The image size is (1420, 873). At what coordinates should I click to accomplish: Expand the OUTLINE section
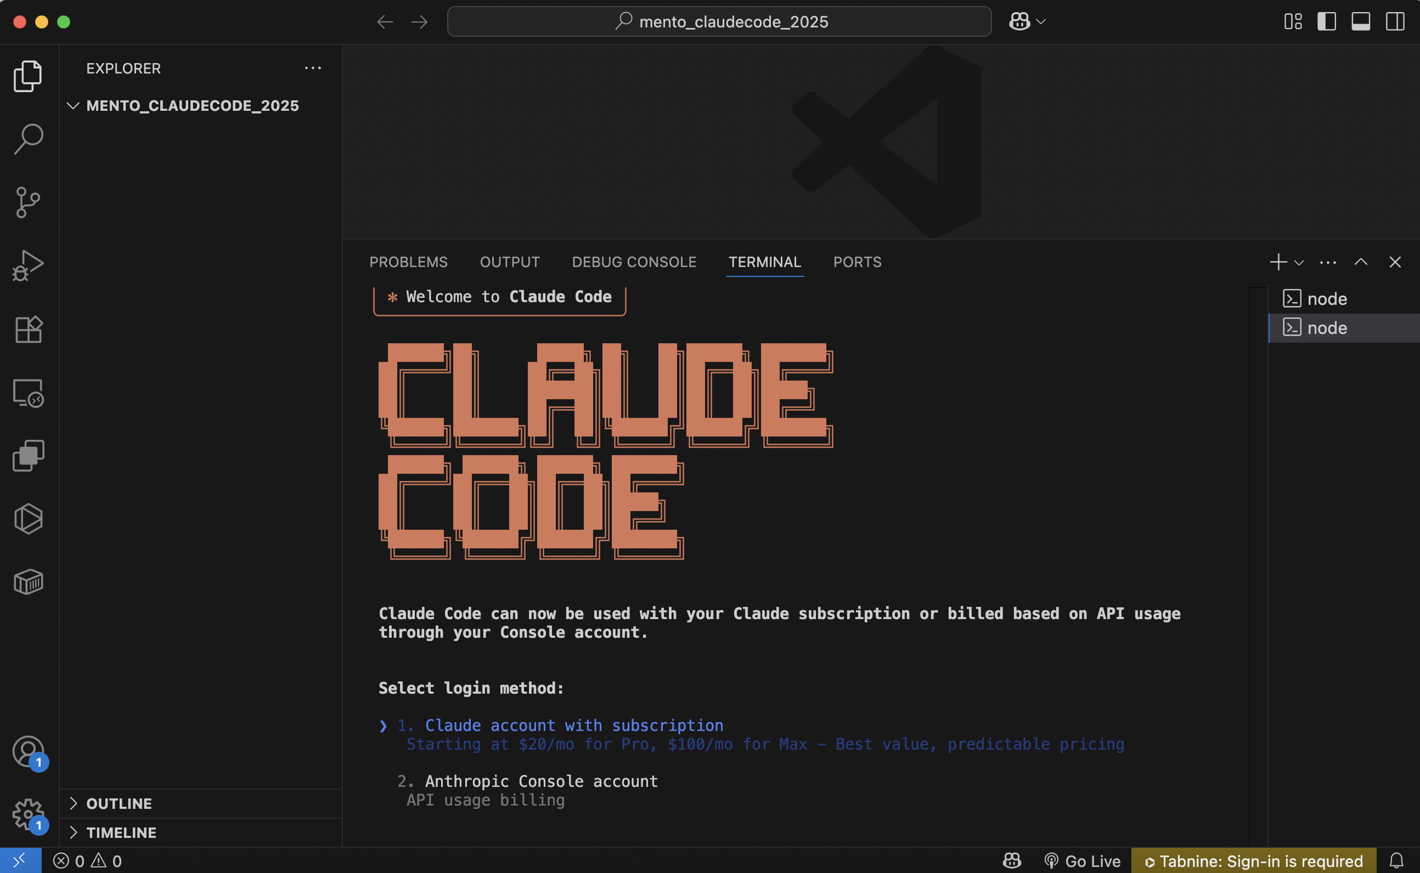119,803
